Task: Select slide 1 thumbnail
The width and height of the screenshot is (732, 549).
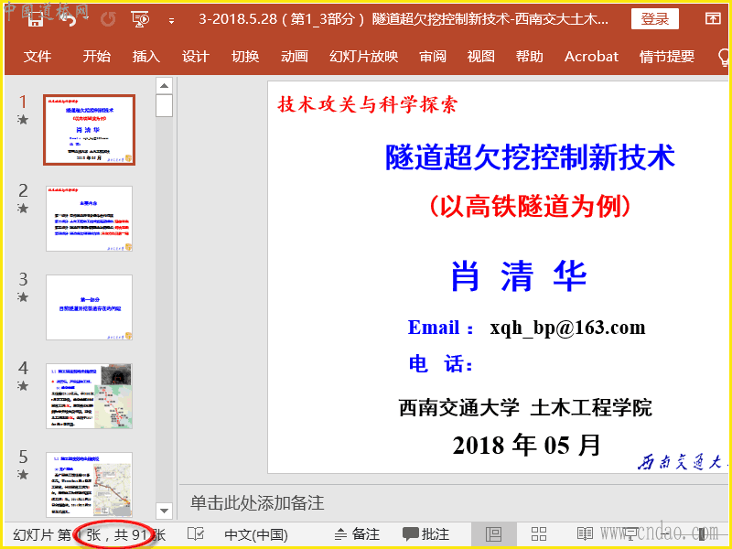Action: 89,130
